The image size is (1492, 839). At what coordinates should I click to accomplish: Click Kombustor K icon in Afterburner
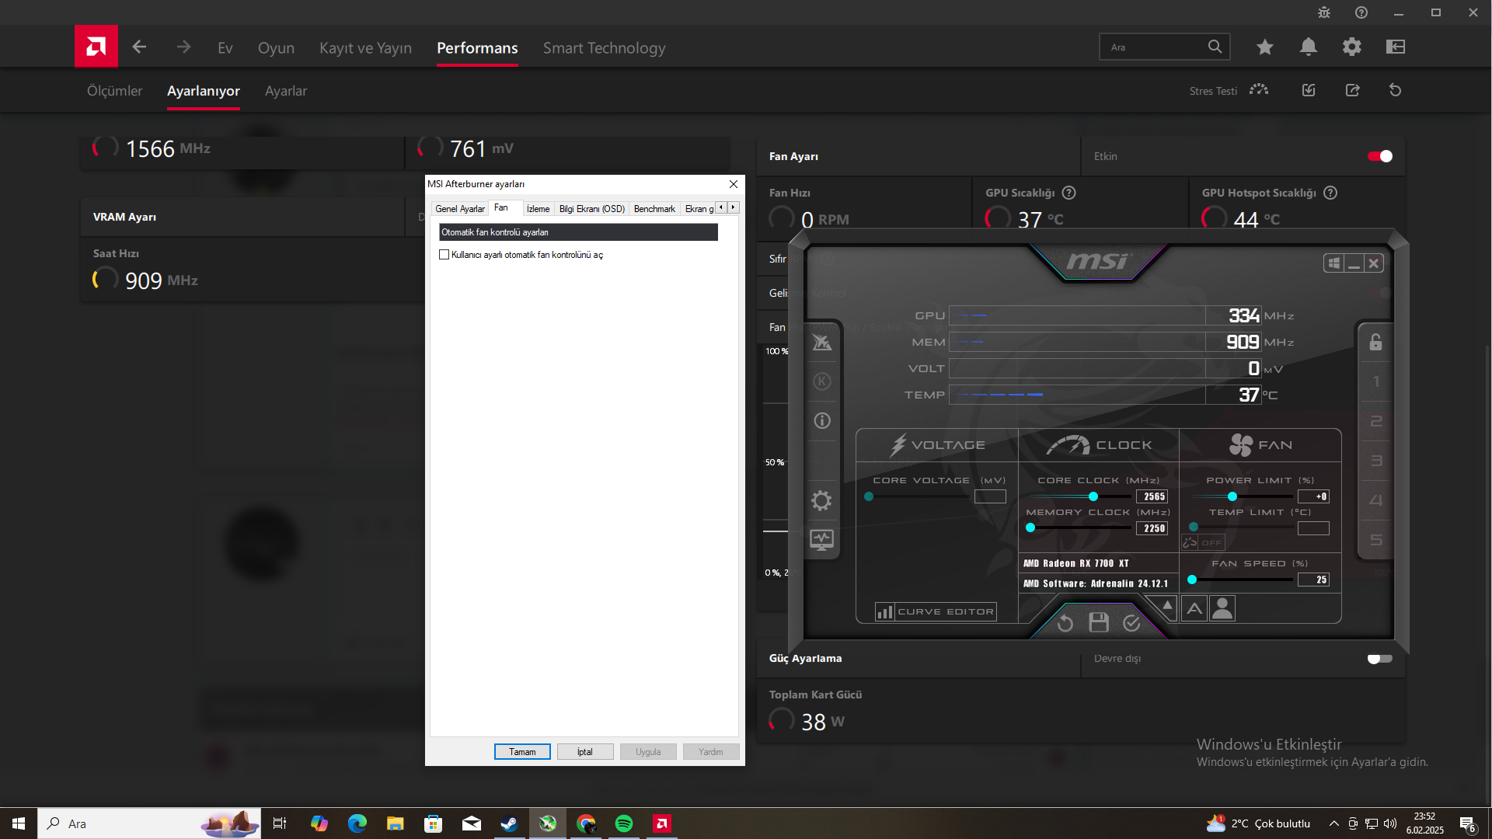(x=822, y=381)
